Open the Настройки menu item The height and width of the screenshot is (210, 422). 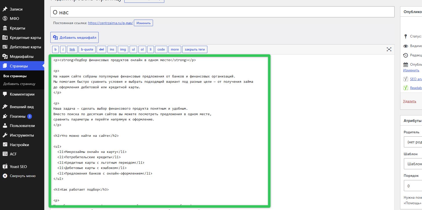22,145
